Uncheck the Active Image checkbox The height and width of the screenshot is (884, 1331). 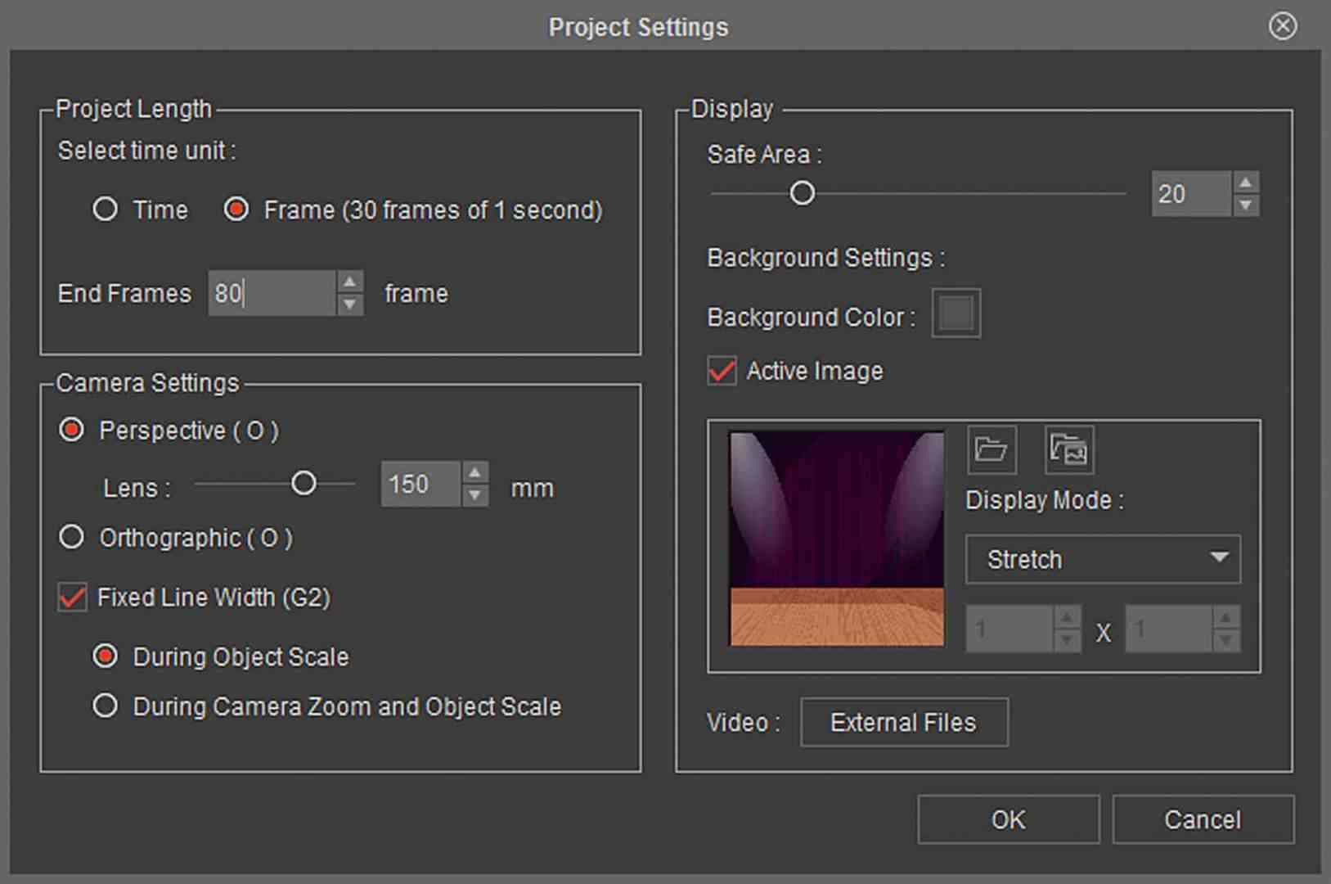pos(721,371)
